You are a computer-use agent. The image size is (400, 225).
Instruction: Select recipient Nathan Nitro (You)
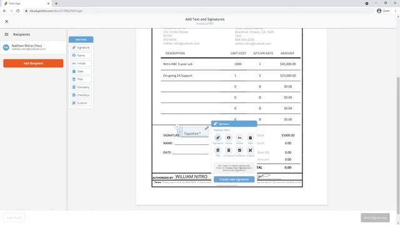tap(33, 47)
